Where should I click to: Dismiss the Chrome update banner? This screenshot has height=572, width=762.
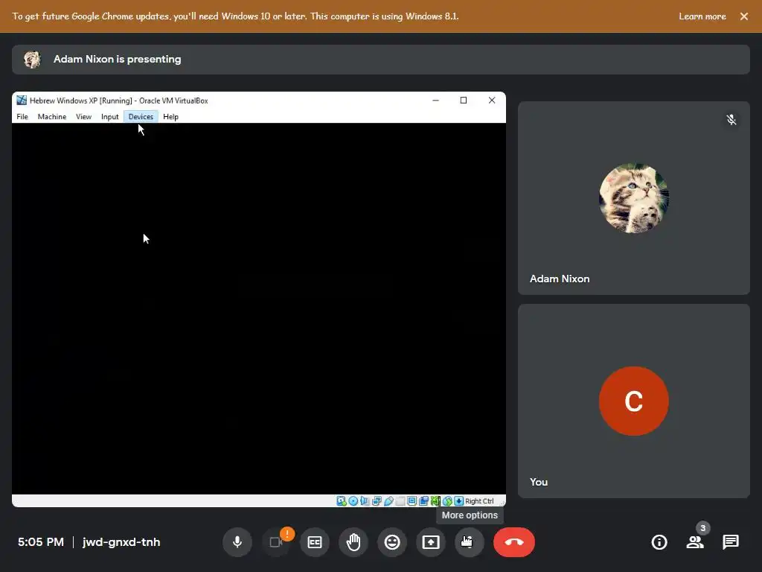[744, 16]
